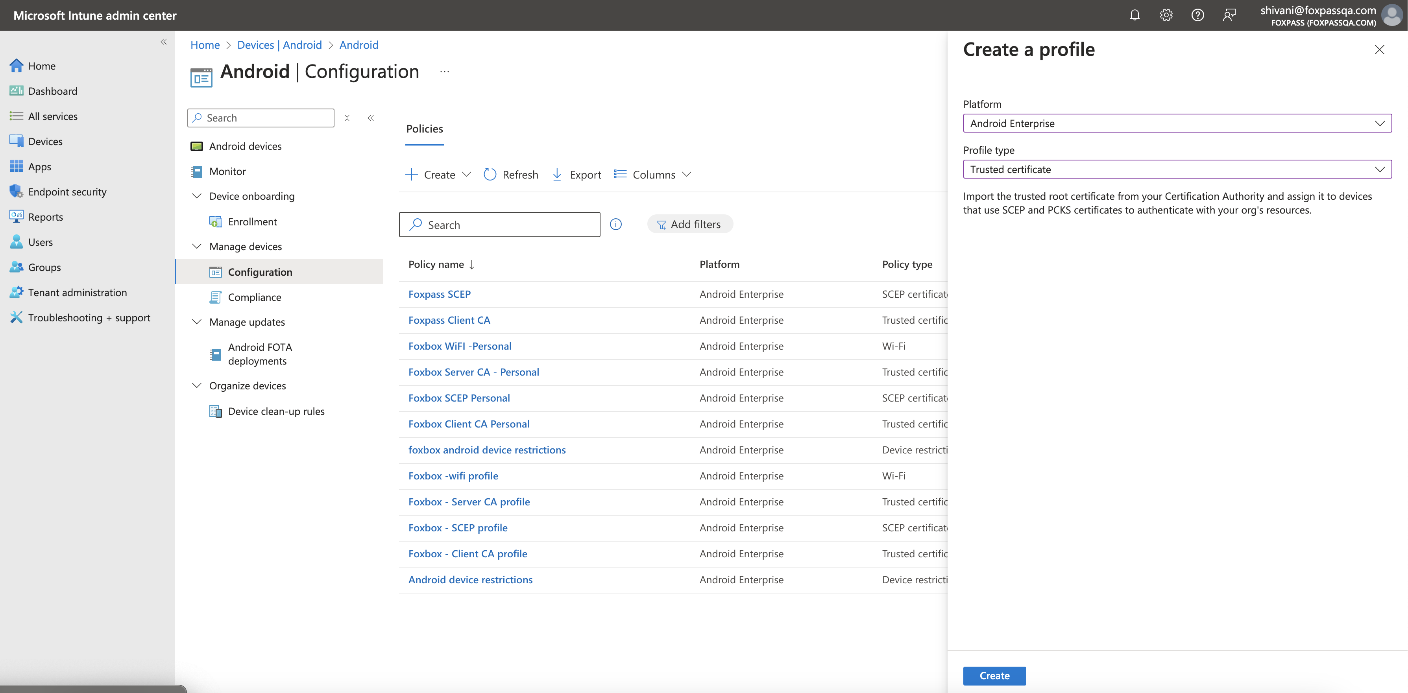1408x693 pixels.
Task: Click the Tenant administration icon
Action: pyautogui.click(x=17, y=292)
